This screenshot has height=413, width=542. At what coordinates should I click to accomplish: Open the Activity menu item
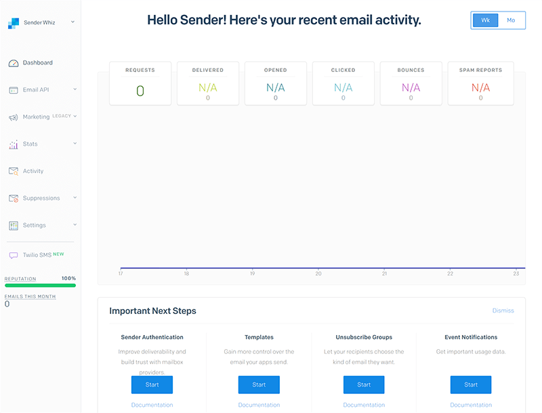point(33,172)
